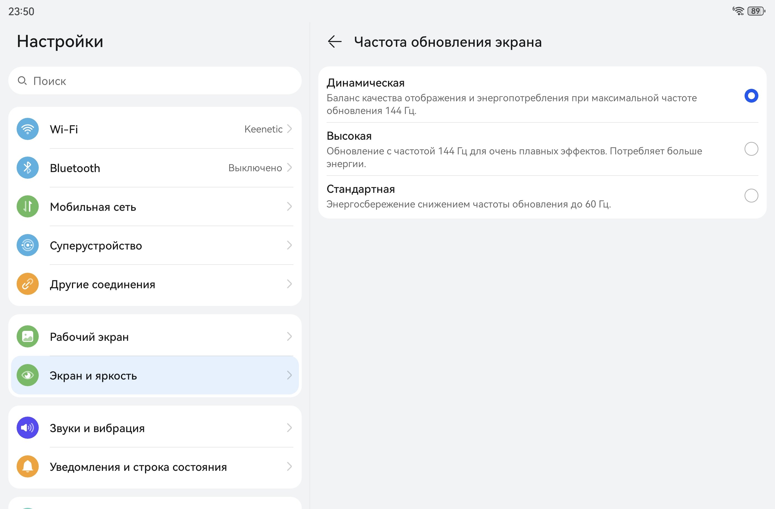The image size is (775, 509).
Task: Expand Wi-Fi via the Keenetic chevron
Action: 289,129
